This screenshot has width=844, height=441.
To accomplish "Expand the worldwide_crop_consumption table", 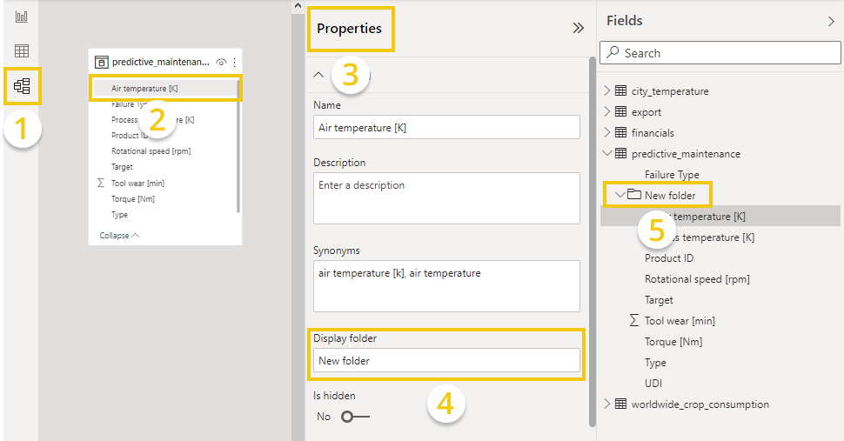I will click(607, 404).
